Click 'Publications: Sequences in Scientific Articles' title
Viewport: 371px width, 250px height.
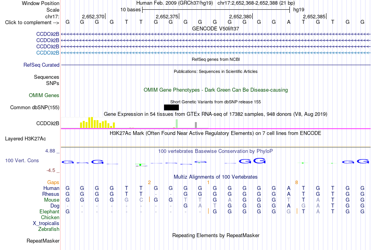tap(216, 71)
